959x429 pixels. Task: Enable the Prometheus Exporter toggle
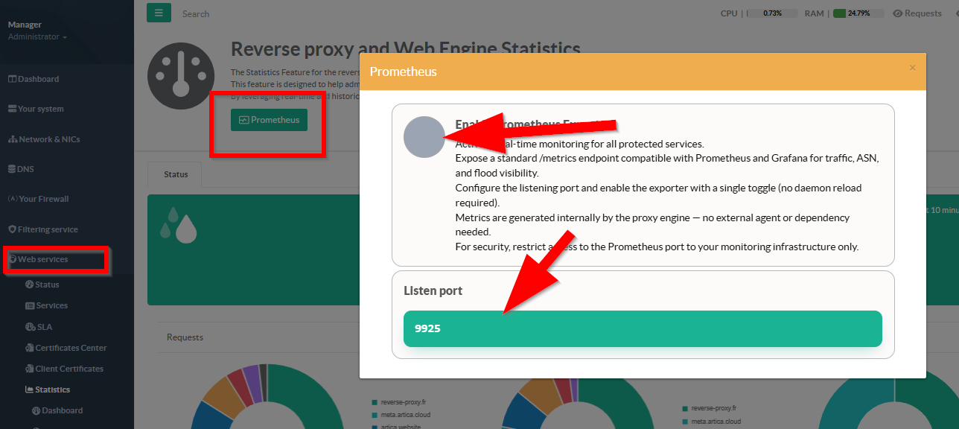(x=424, y=137)
